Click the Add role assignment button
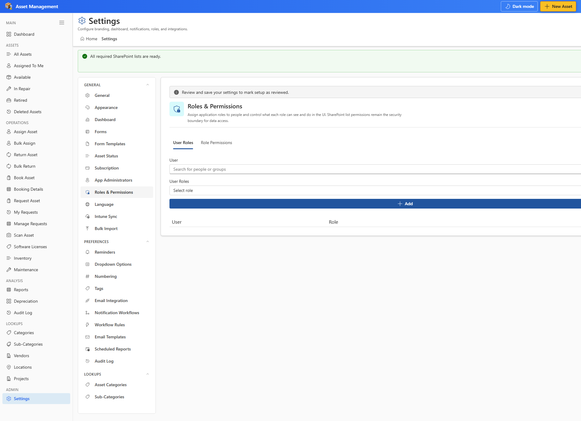 point(375,204)
